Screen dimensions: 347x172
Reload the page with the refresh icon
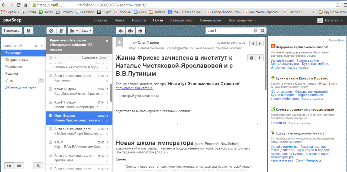pyautogui.click(x=18, y=5)
